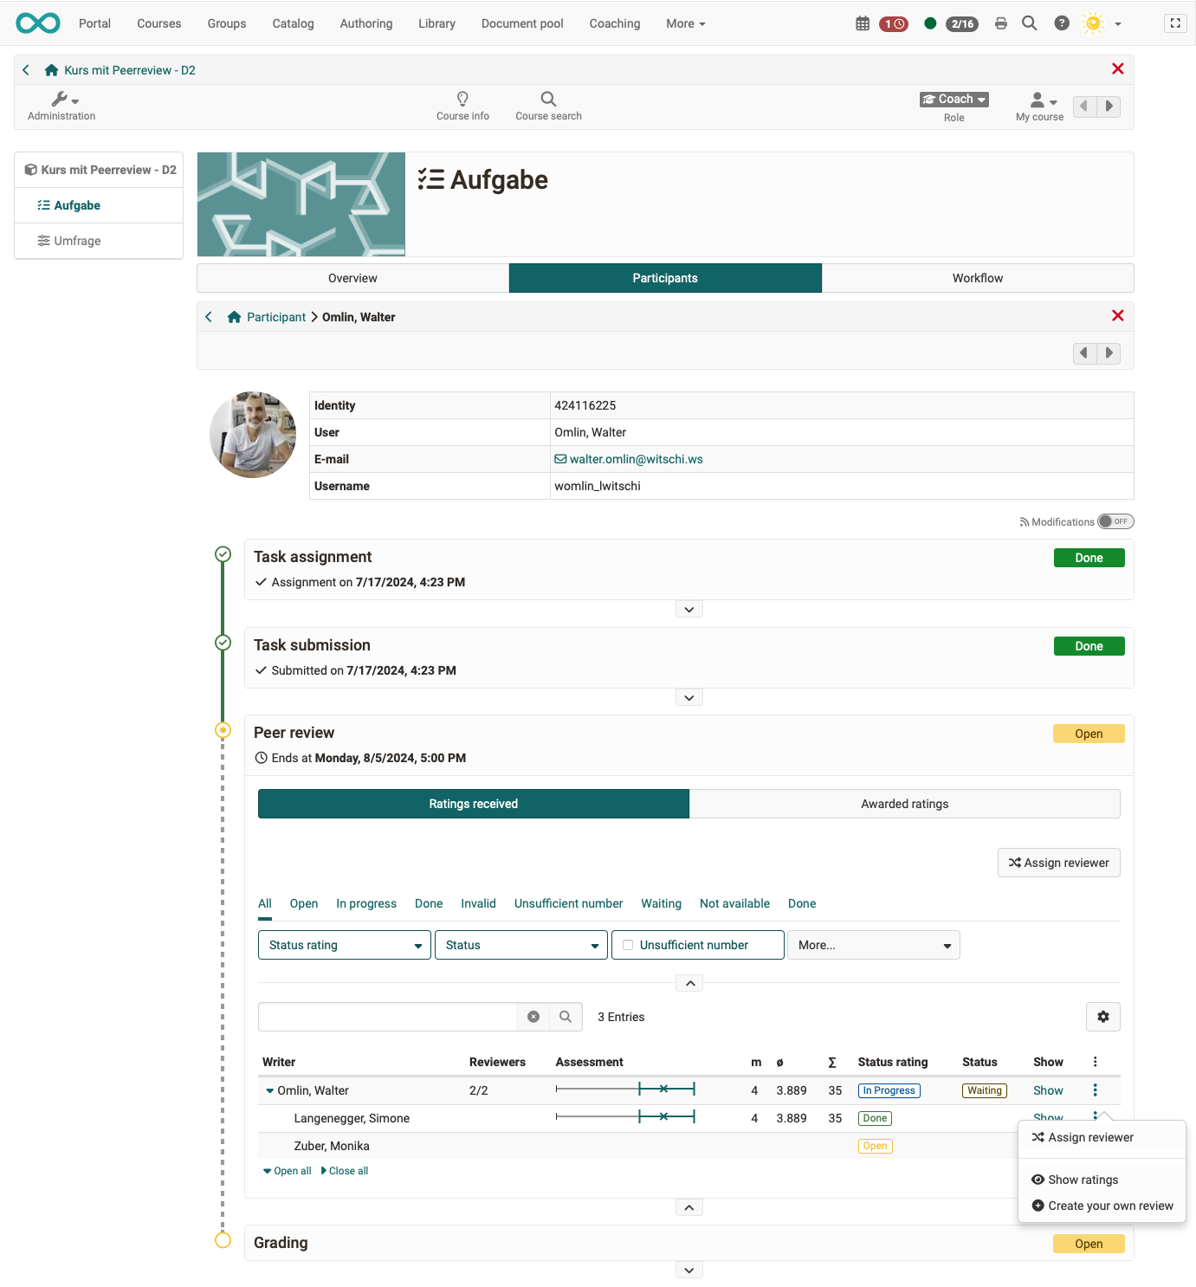The image size is (1196, 1287).
Task: Open the calendar icon in top bar
Action: [x=862, y=23]
